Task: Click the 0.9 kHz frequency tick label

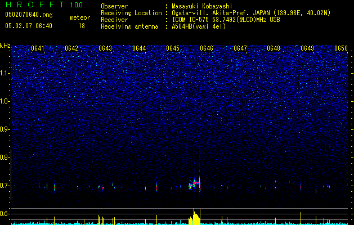Action: (5, 129)
